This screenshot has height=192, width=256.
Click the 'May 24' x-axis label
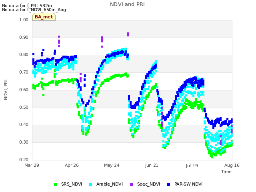coord(112,165)
